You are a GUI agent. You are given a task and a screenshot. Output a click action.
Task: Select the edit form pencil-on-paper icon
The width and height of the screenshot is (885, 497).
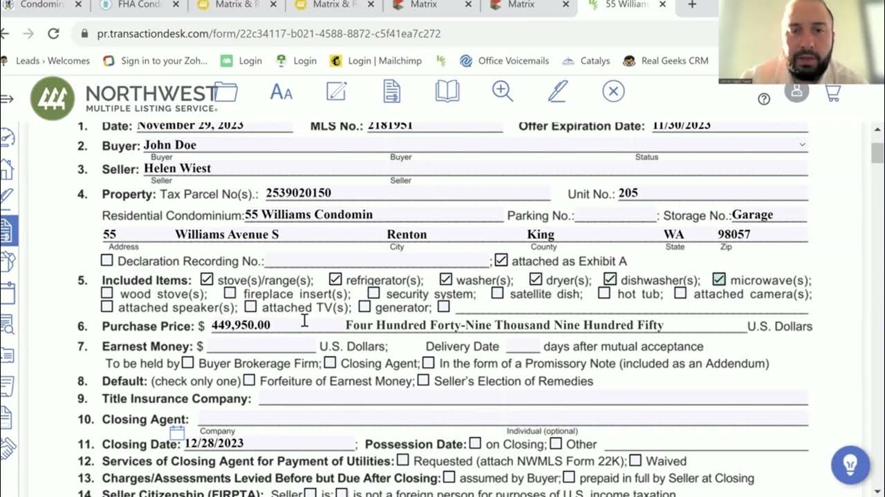click(336, 91)
